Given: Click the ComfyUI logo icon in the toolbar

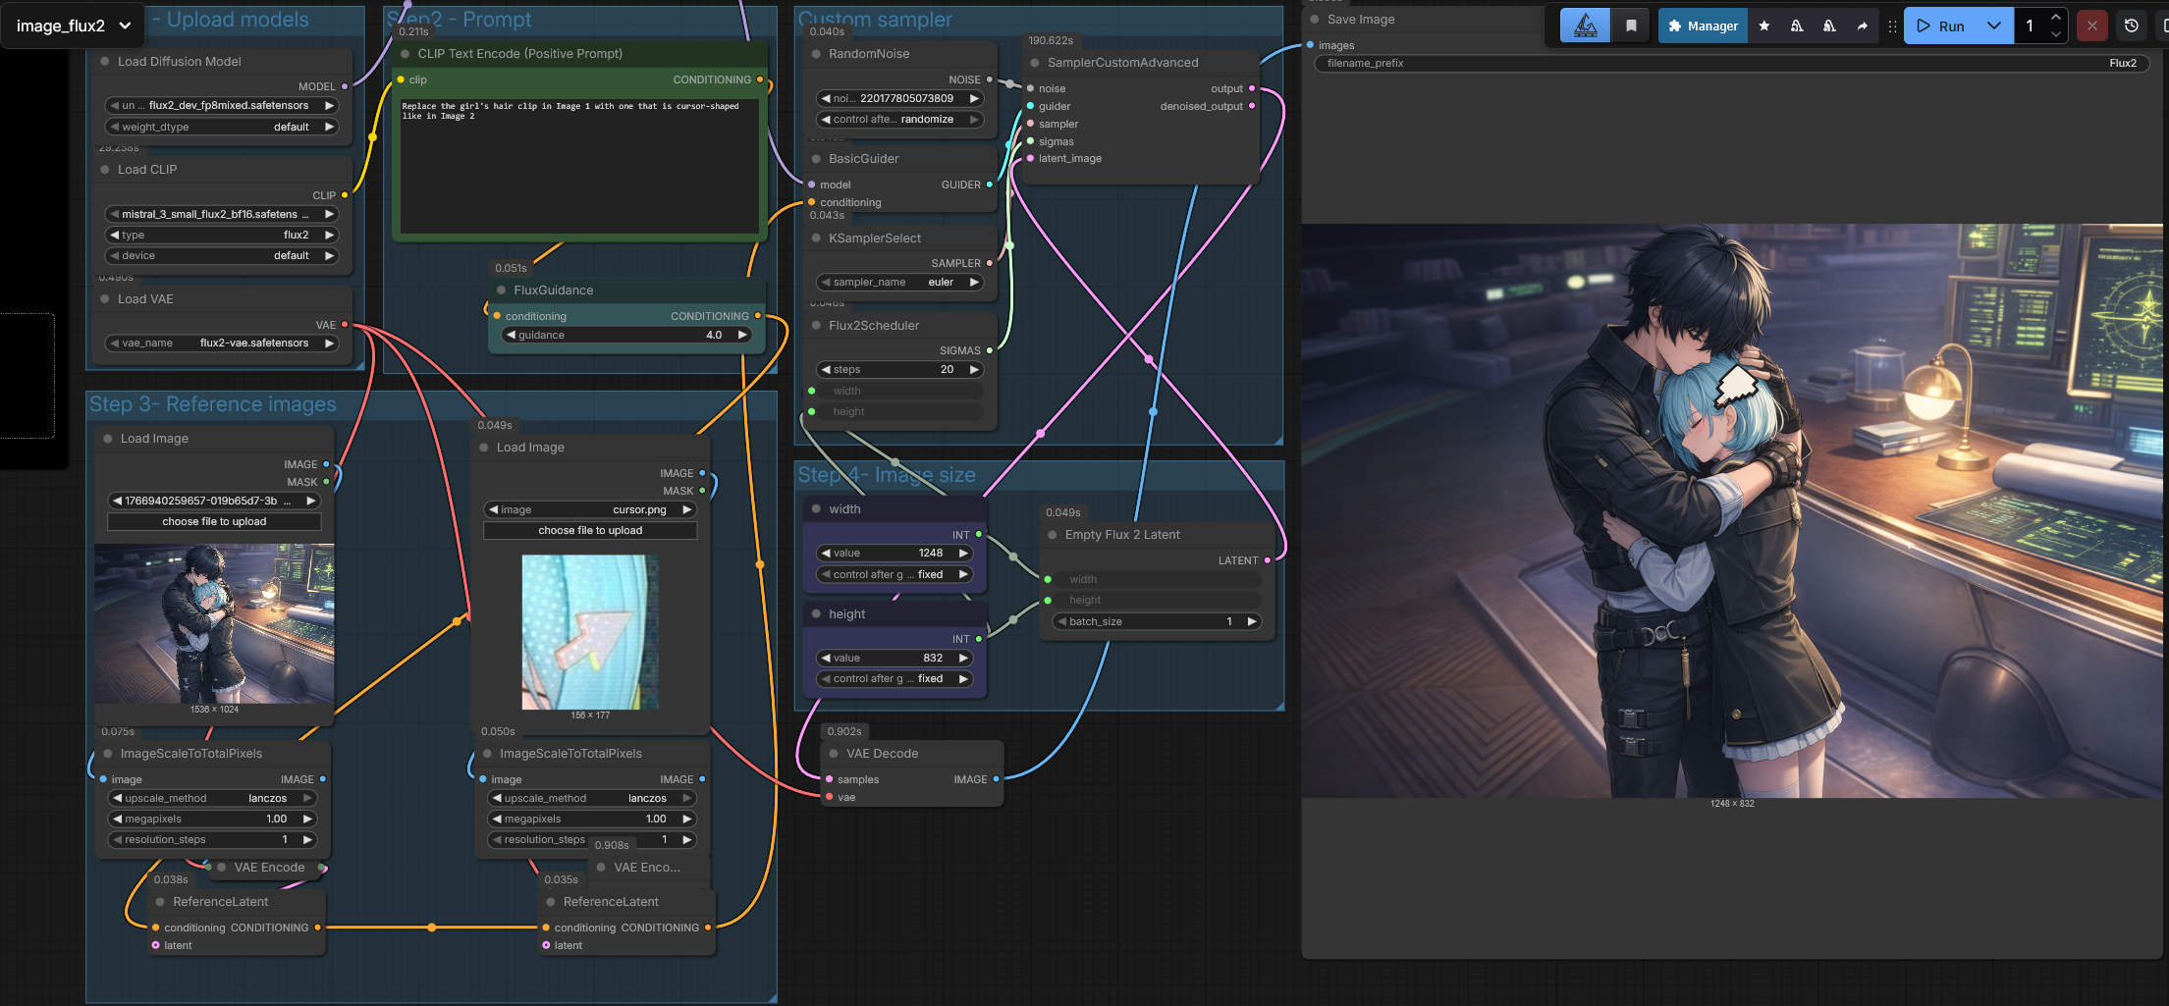Looking at the screenshot, I should pyautogui.click(x=1585, y=26).
